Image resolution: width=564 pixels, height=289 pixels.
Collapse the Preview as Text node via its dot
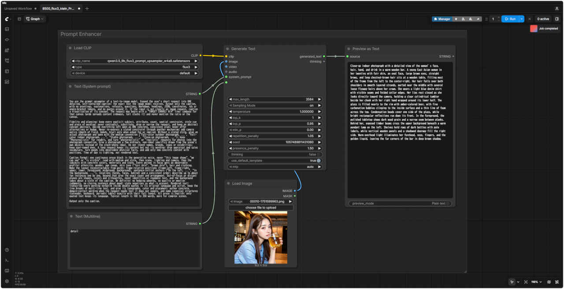[x=348, y=49]
